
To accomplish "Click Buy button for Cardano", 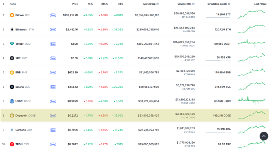I will [x=53, y=130].
